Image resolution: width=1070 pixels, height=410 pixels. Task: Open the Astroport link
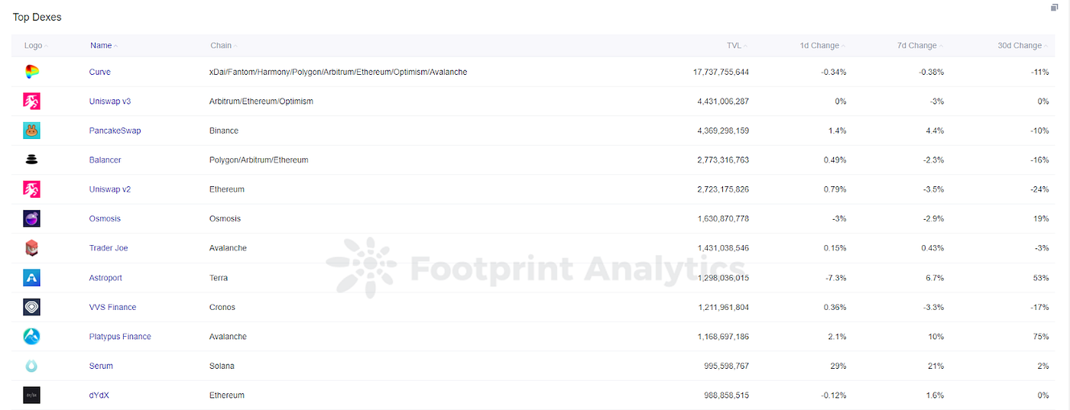(105, 278)
